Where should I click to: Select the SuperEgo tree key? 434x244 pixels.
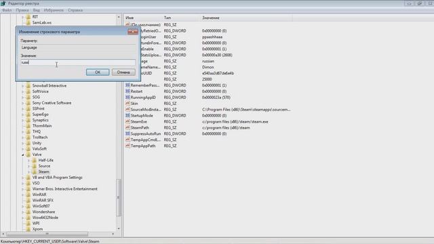pos(41,115)
